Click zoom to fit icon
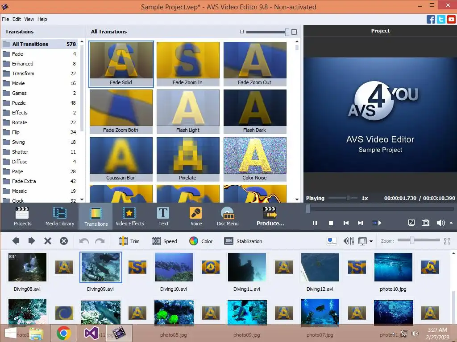The image size is (457, 342). pos(447,241)
